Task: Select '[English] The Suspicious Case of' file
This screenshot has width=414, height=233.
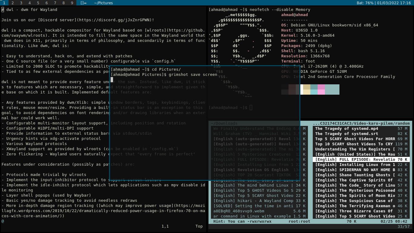Action: pyautogui.click(x=361, y=201)
